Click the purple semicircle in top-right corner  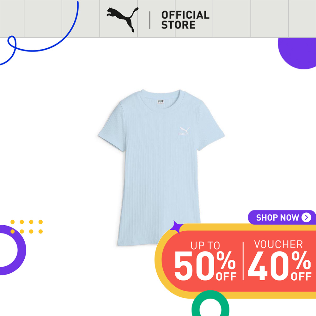point(297,53)
